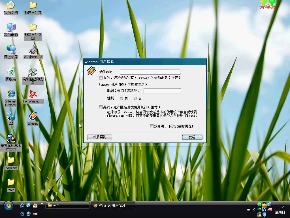This screenshot has width=290, height=218.
Task: Click the green umbrella tray icon
Action: coord(259,209)
